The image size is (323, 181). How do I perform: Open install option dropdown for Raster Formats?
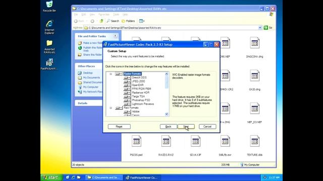119,74
